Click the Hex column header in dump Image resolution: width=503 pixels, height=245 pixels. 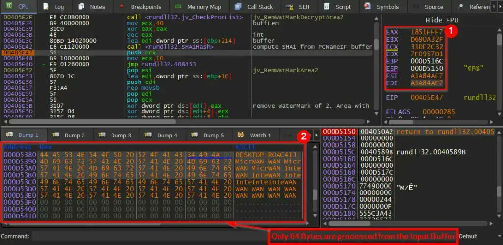click(46, 147)
